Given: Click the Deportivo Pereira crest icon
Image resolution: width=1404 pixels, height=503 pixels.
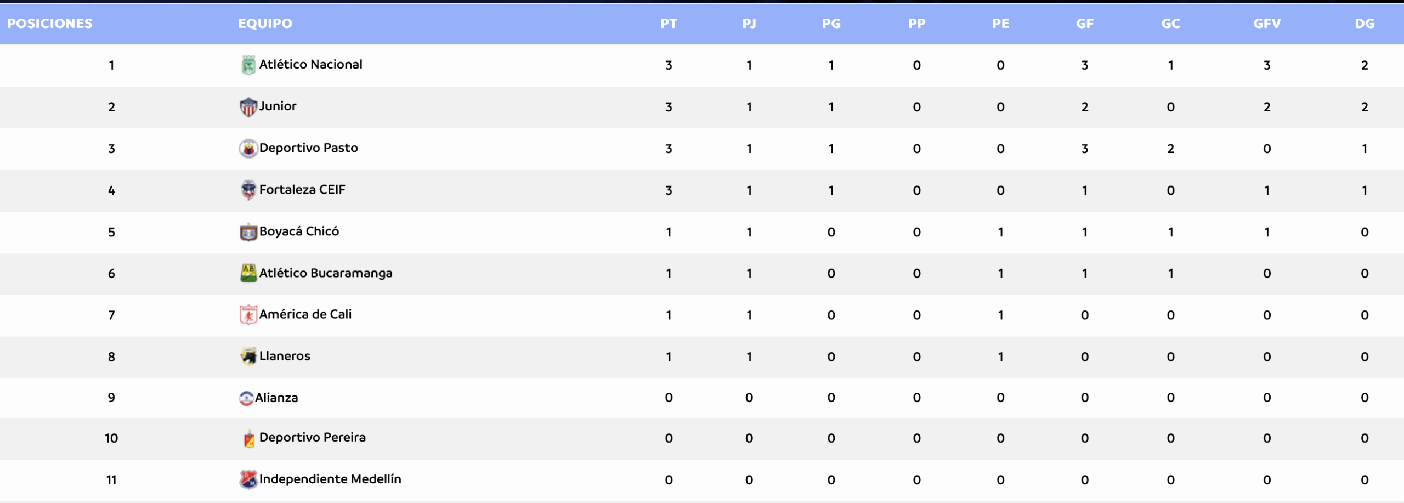Looking at the screenshot, I should [249, 439].
